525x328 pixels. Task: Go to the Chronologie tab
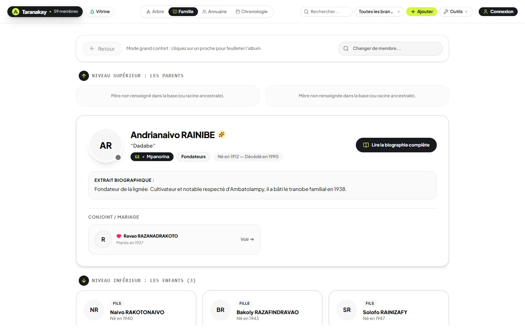click(252, 12)
